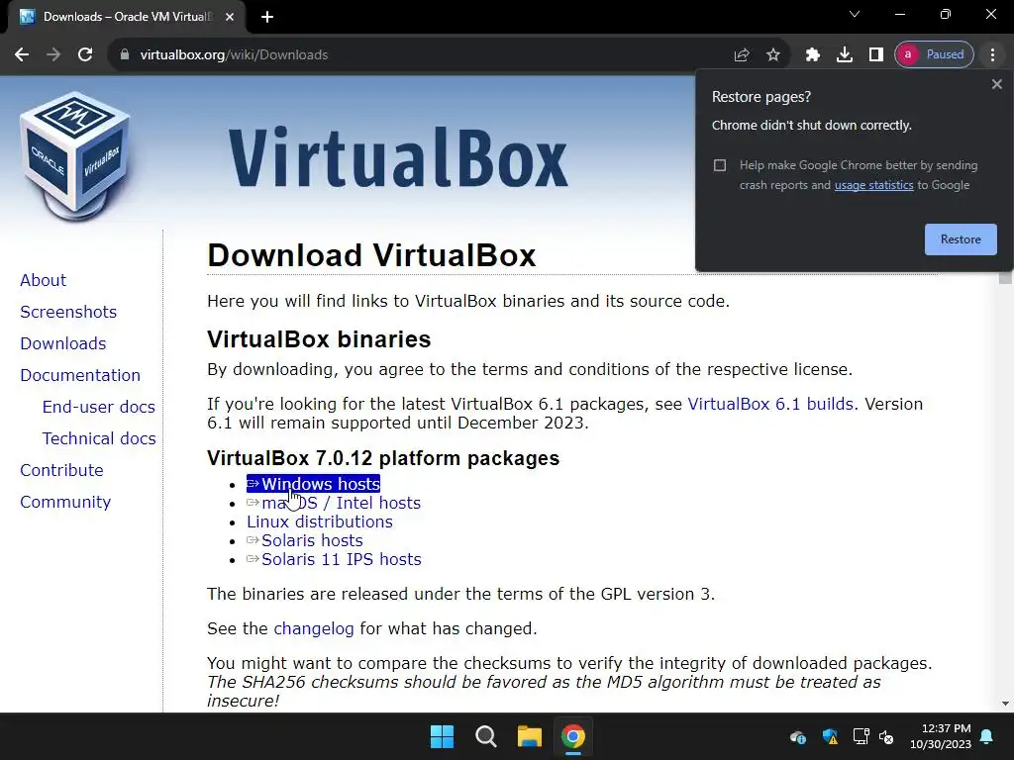Go back to previous page
Screen dimensions: 1014x760
[22, 55]
